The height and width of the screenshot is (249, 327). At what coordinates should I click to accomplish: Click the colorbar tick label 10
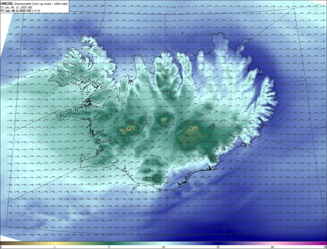163,247
